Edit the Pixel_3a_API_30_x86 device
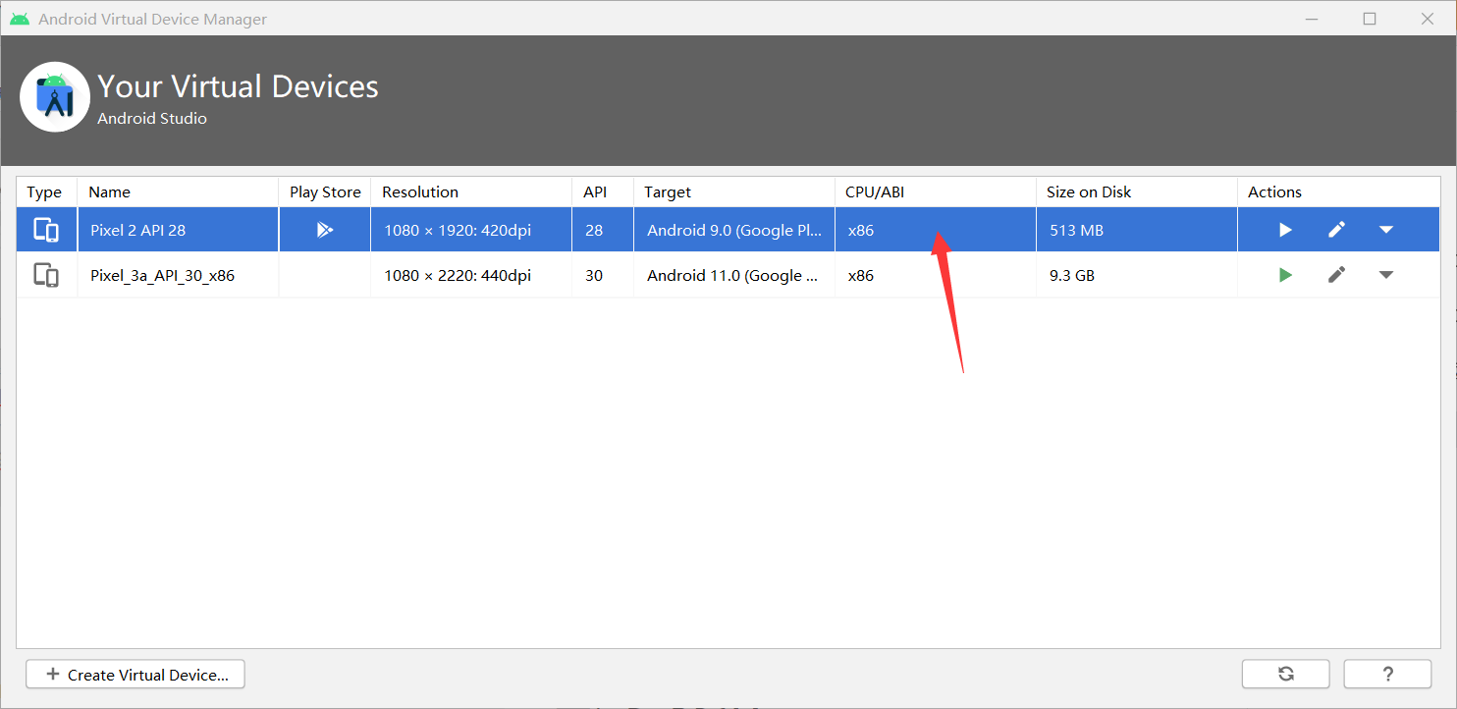The width and height of the screenshot is (1457, 709). 1336,275
